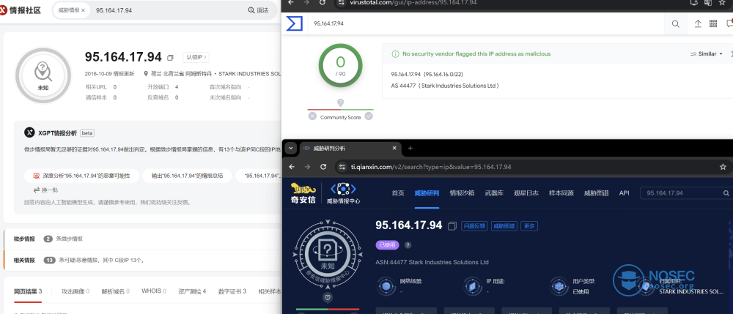
Task: Click the Qianxin search magnifier icon
Action: pos(726,193)
